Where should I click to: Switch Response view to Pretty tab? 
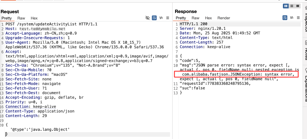pos(181,18)
